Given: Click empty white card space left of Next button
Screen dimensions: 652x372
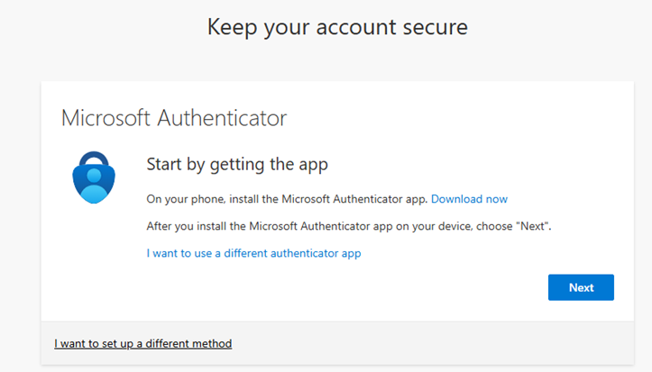Looking at the screenshot, I should pos(361,287).
